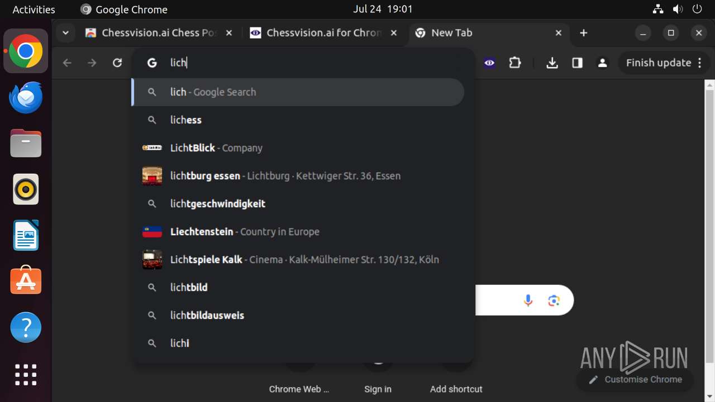715x402 pixels.
Task: Click the LichtBlick logo thumbnail
Action: pos(152,148)
